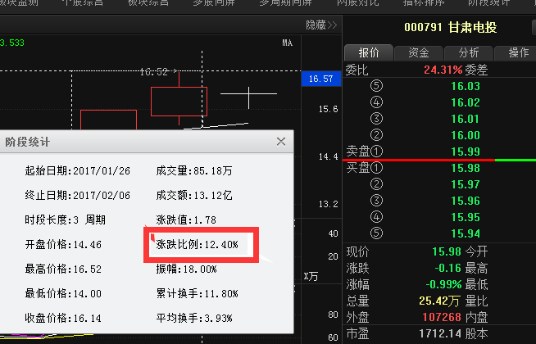The image size is (536, 344).
Task: Switch to the 分析 tab
Action: coord(469,52)
